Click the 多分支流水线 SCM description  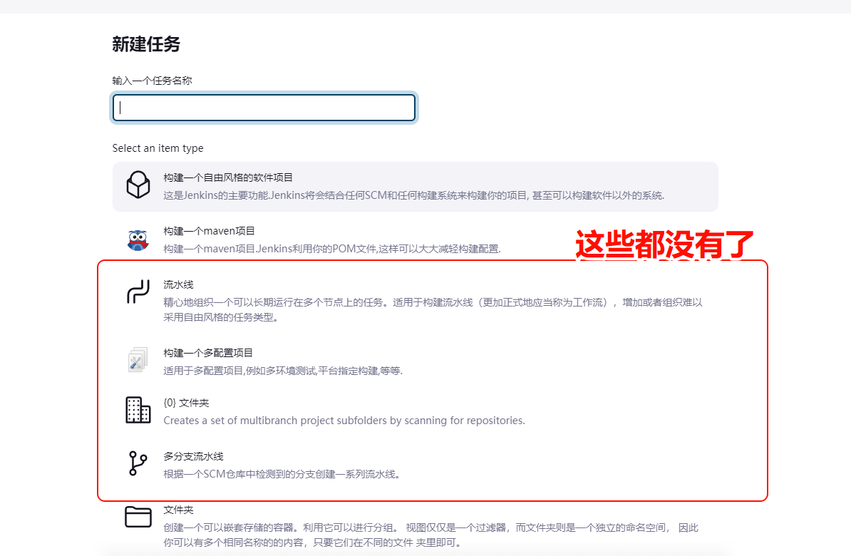click(x=282, y=474)
